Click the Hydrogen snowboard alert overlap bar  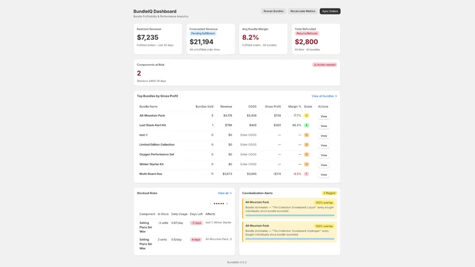pos(290,239)
